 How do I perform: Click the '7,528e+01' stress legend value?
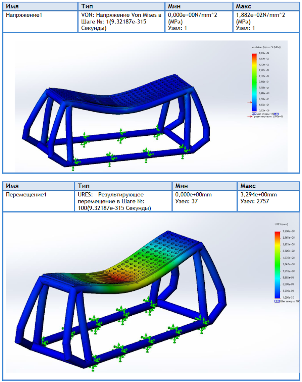tap(264, 87)
